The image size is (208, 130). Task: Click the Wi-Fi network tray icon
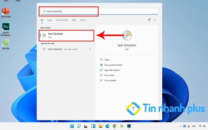click(200, 126)
